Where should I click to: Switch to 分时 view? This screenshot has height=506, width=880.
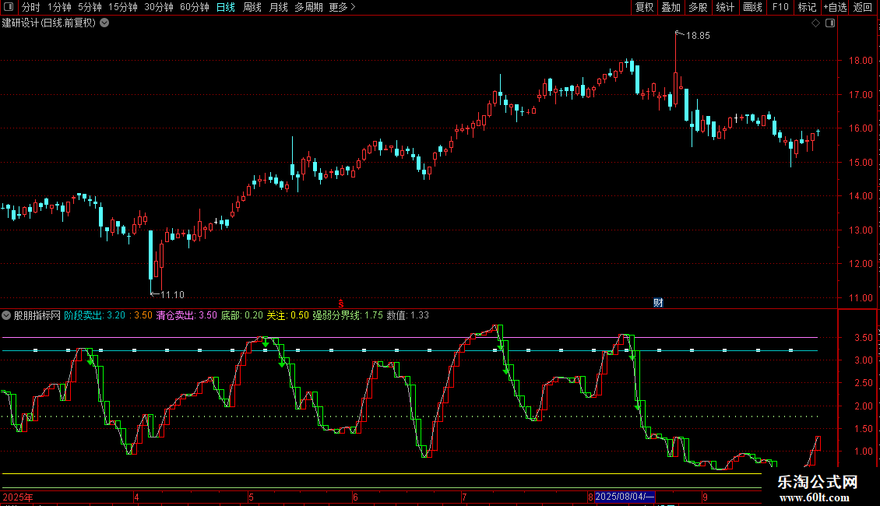(x=31, y=7)
